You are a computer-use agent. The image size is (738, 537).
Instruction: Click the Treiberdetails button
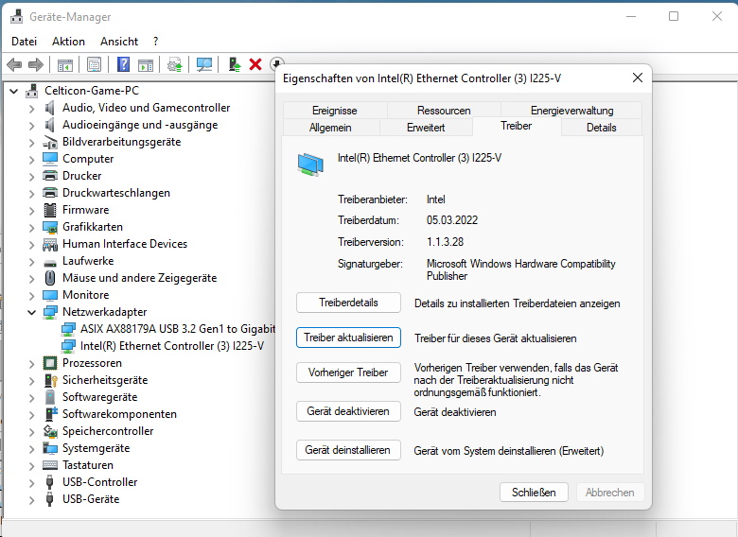[x=348, y=303]
